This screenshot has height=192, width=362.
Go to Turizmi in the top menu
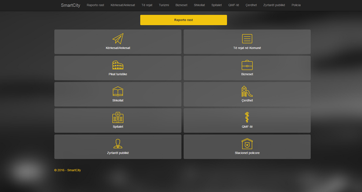(164, 5)
